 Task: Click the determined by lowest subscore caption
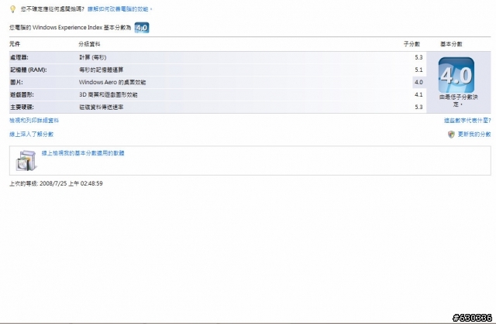click(458, 101)
